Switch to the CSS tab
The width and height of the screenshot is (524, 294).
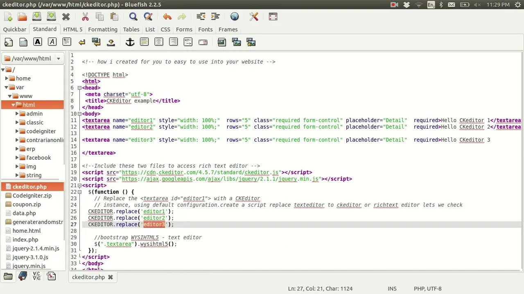(165, 29)
